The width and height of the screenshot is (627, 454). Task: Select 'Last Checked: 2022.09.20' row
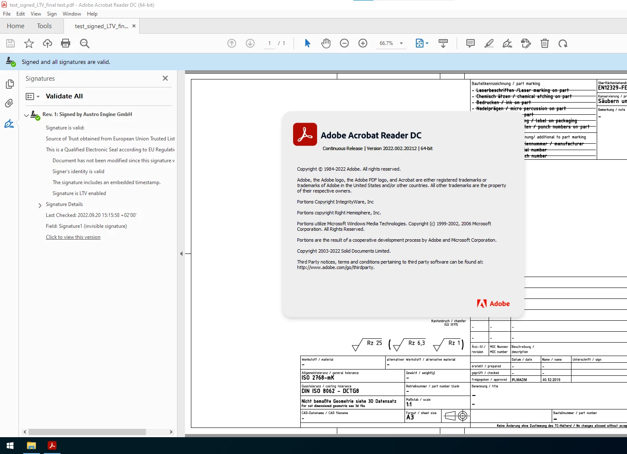coord(91,215)
